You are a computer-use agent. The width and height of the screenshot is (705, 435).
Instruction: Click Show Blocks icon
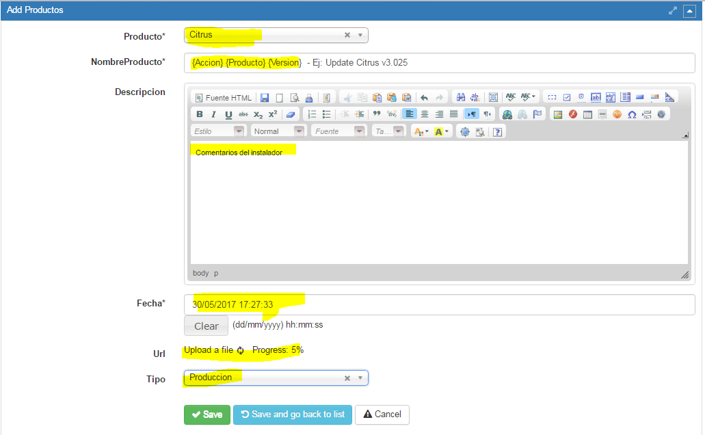[x=480, y=132]
